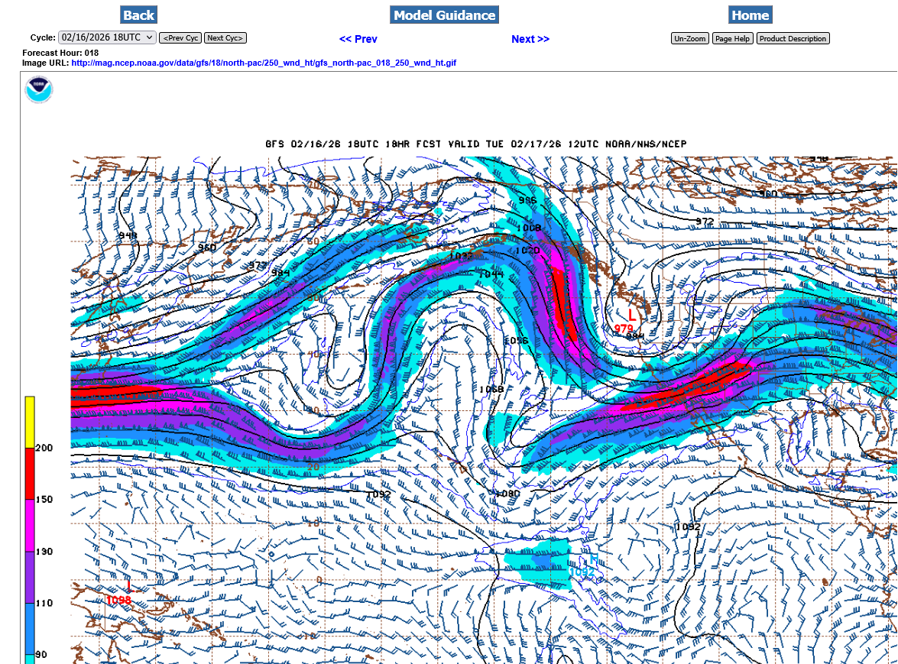Click the NOAA logo icon
Screen dimensions: 898x664
point(38,90)
